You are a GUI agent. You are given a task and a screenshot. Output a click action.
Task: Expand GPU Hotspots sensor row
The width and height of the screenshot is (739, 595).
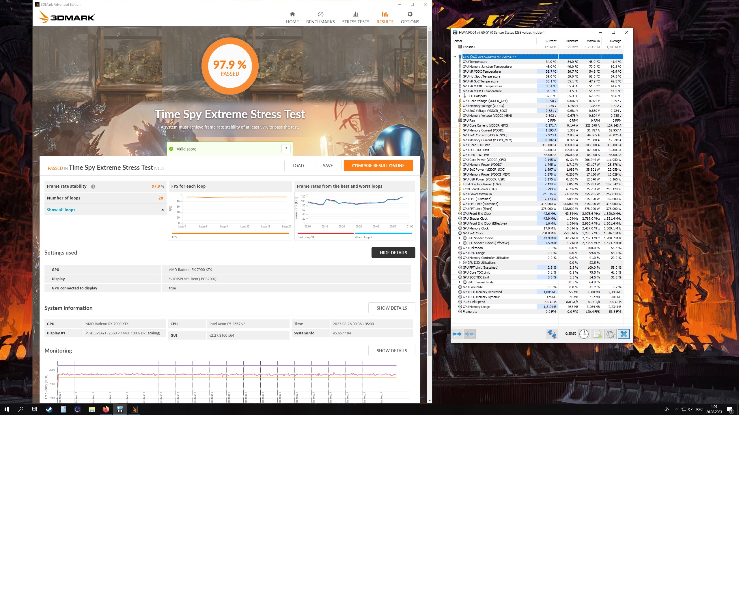(460, 96)
